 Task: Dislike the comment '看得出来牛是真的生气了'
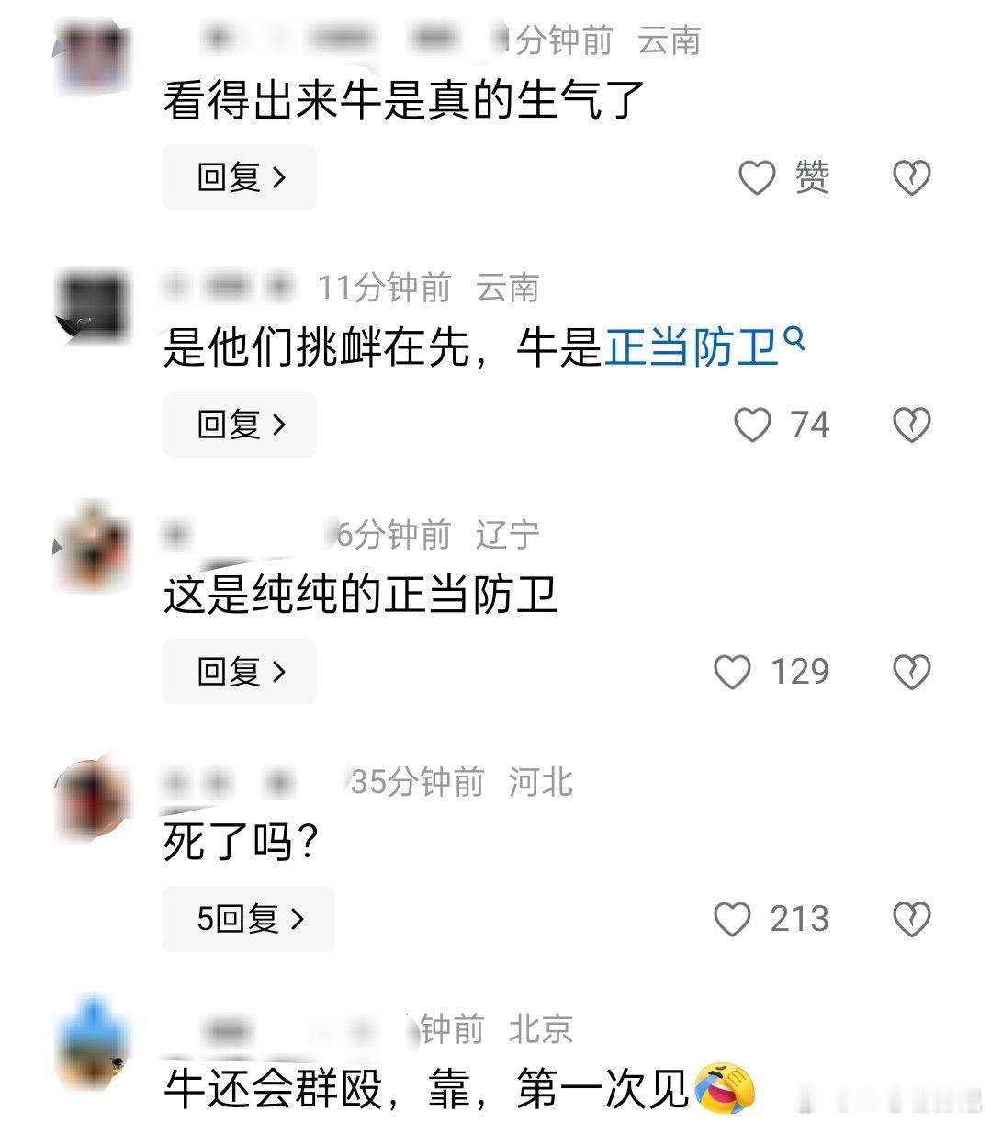(x=912, y=177)
